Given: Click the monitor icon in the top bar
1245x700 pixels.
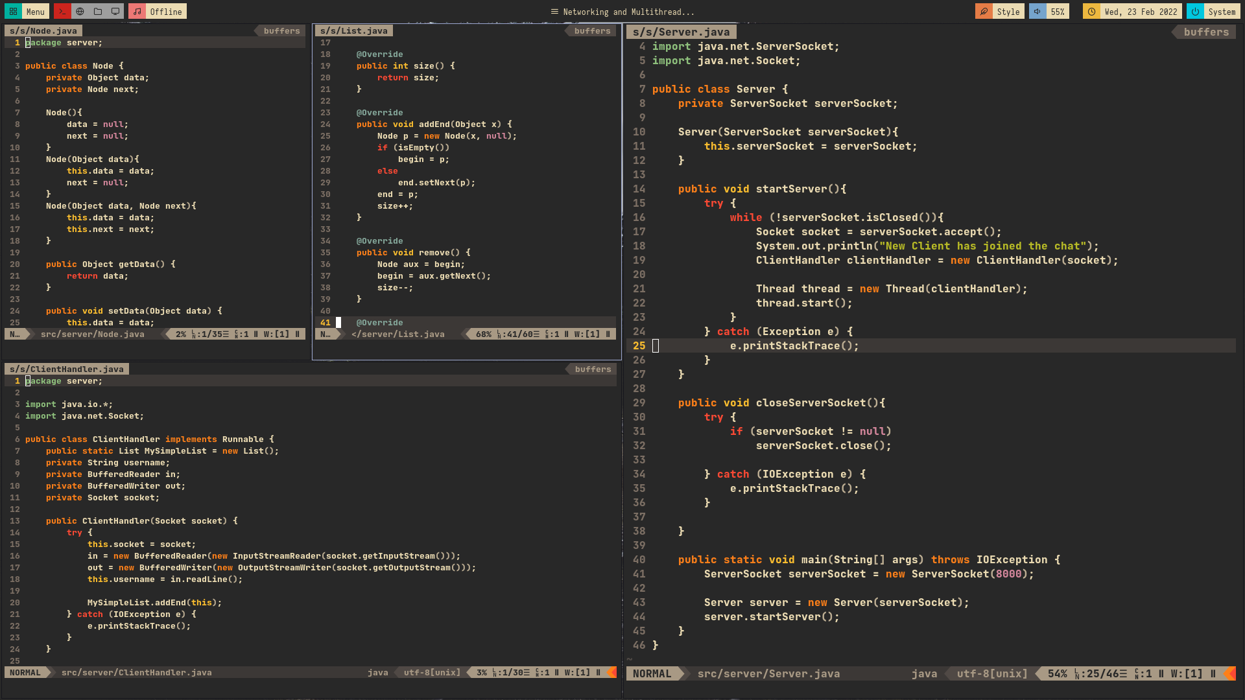Looking at the screenshot, I should click(x=115, y=12).
